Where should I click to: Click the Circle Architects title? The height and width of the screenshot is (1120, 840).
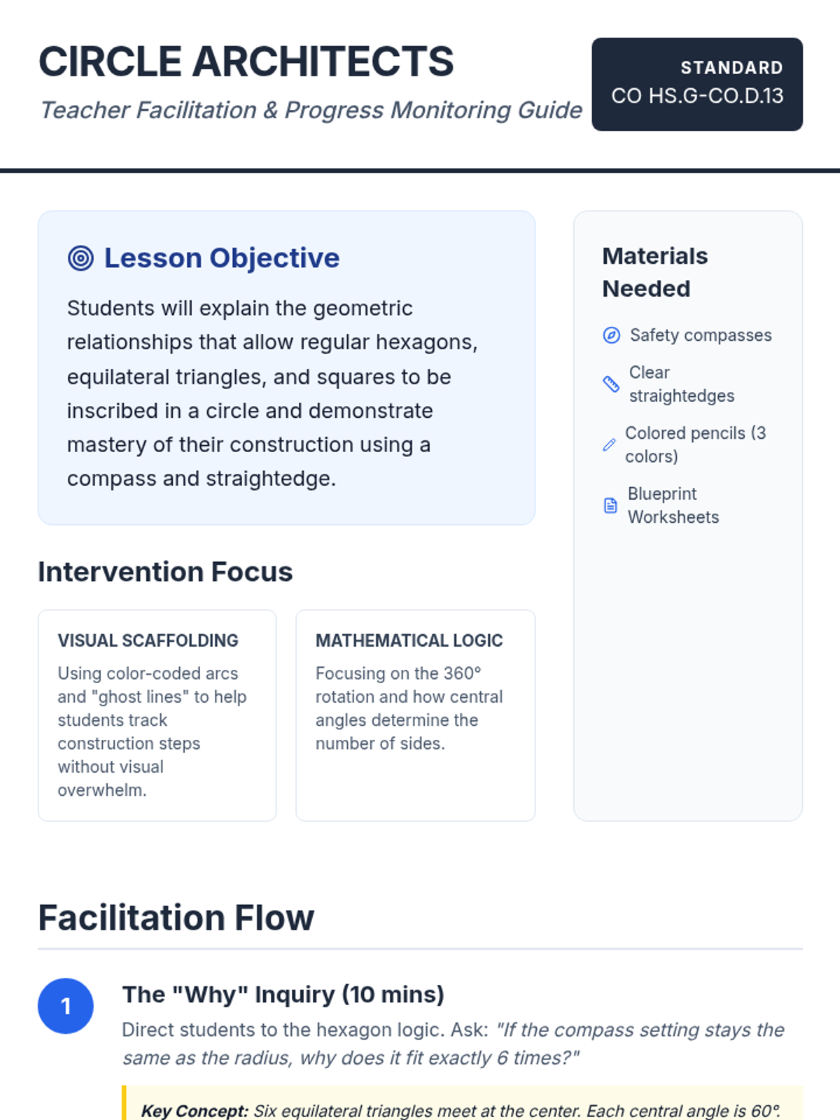click(x=246, y=62)
